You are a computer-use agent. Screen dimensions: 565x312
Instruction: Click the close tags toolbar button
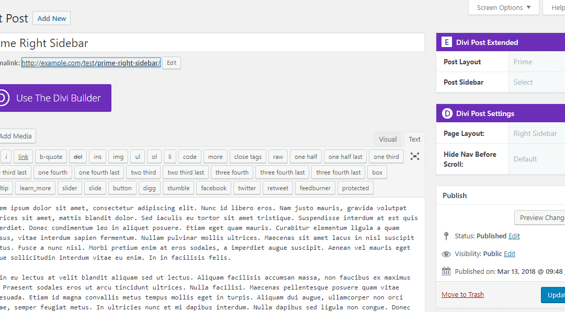coord(247,157)
